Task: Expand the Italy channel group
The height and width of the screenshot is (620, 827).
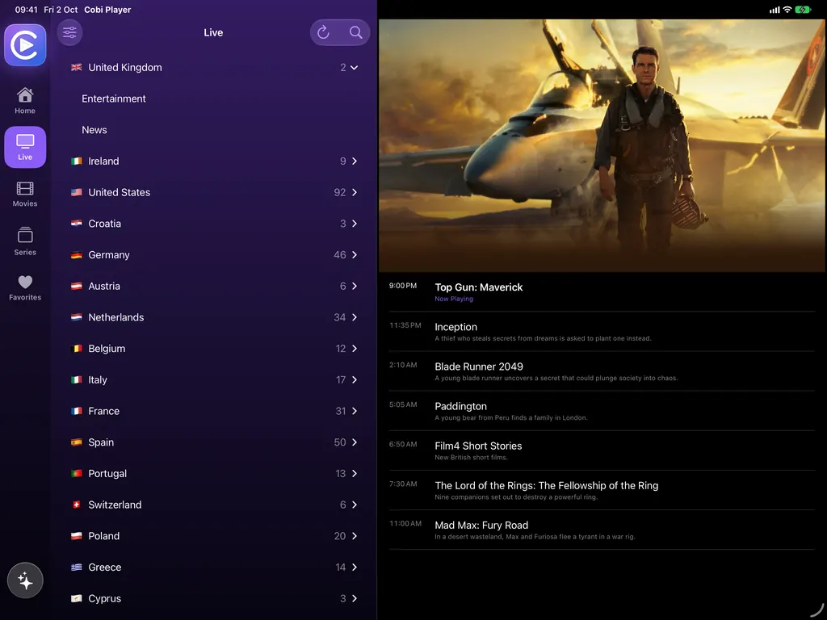Action: coord(213,379)
